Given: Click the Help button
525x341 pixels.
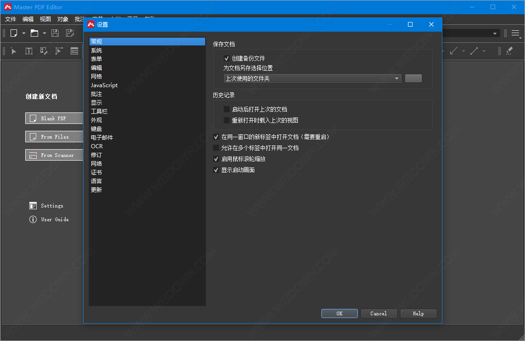Looking at the screenshot, I should click(x=418, y=313).
